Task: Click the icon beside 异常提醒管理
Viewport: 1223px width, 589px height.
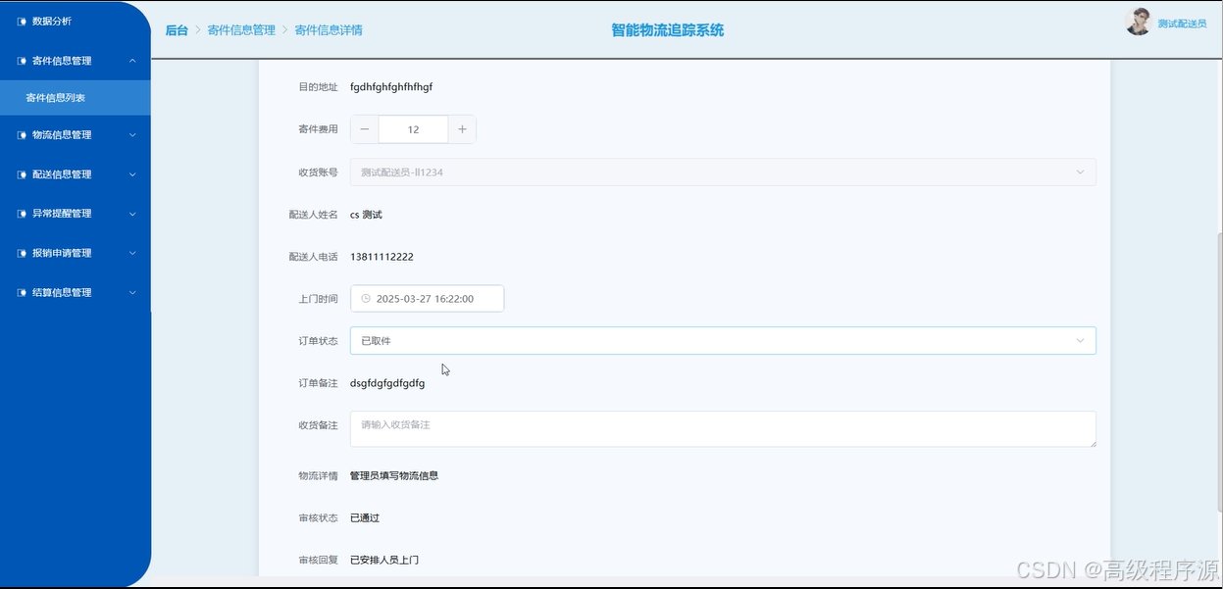Action: (23, 214)
